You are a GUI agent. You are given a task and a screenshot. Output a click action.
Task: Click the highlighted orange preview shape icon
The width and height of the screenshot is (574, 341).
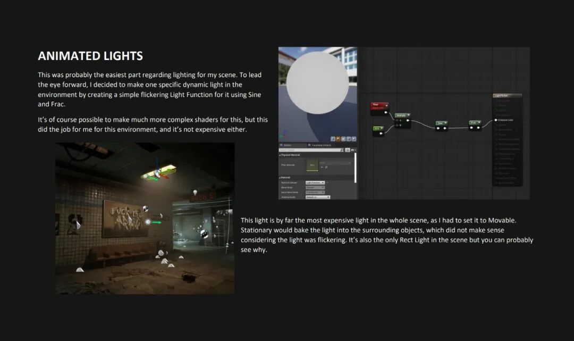338,139
